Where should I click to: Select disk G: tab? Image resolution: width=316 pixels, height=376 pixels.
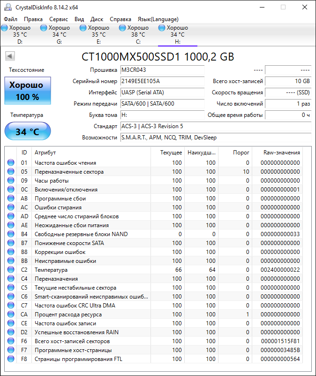tap(59, 35)
